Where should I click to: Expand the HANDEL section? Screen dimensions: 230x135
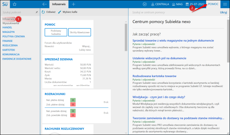[x=7, y=27]
